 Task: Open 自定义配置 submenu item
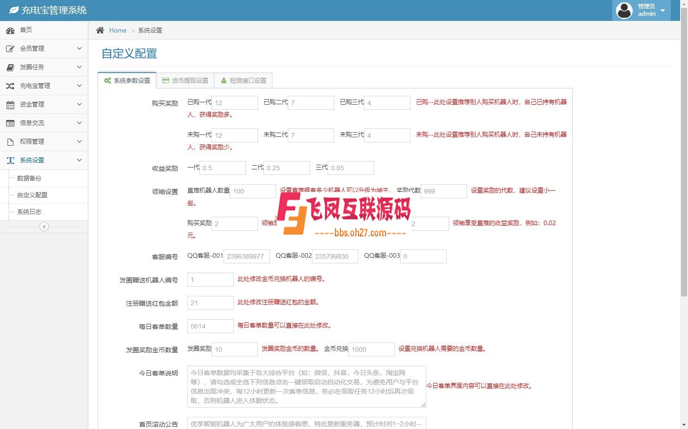click(44, 195)
